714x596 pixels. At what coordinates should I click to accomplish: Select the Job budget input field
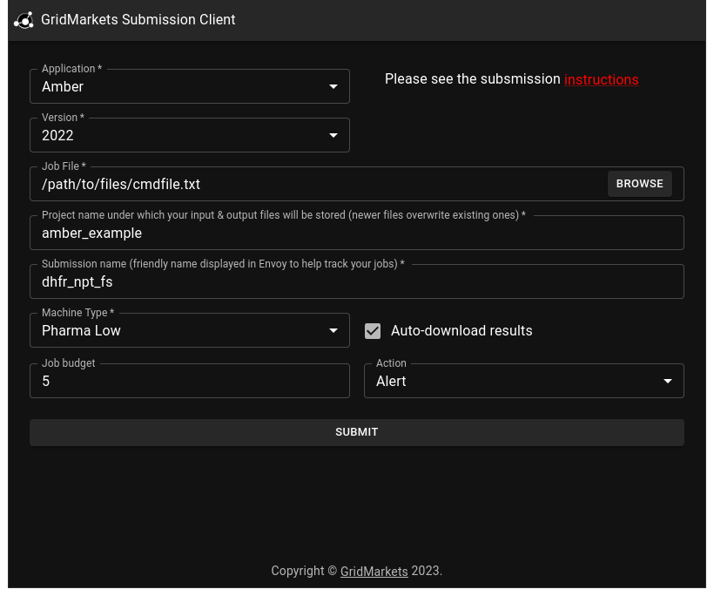coord(189,382)
